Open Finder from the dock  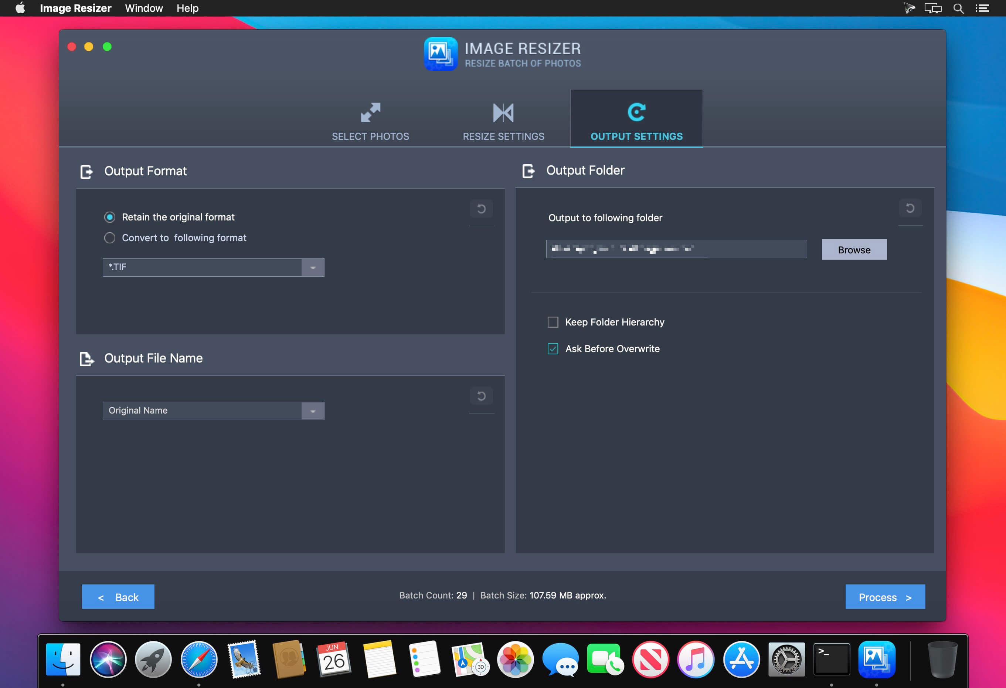click(x=63, y=660)
